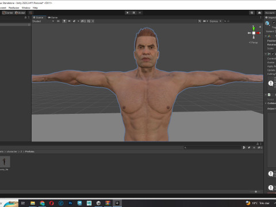Open File Explorer from the taskbar
276x207 pixels.
33,203
